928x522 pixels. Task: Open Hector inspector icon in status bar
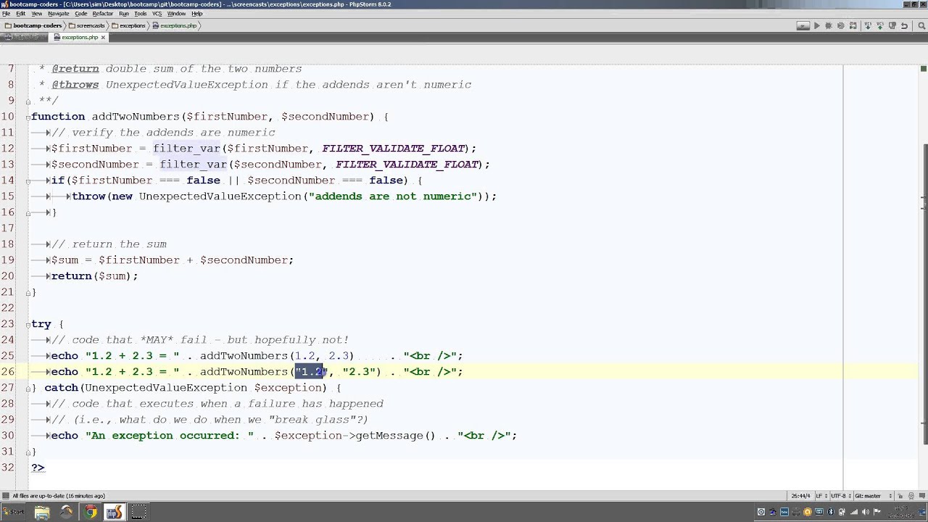click(911, 496)
